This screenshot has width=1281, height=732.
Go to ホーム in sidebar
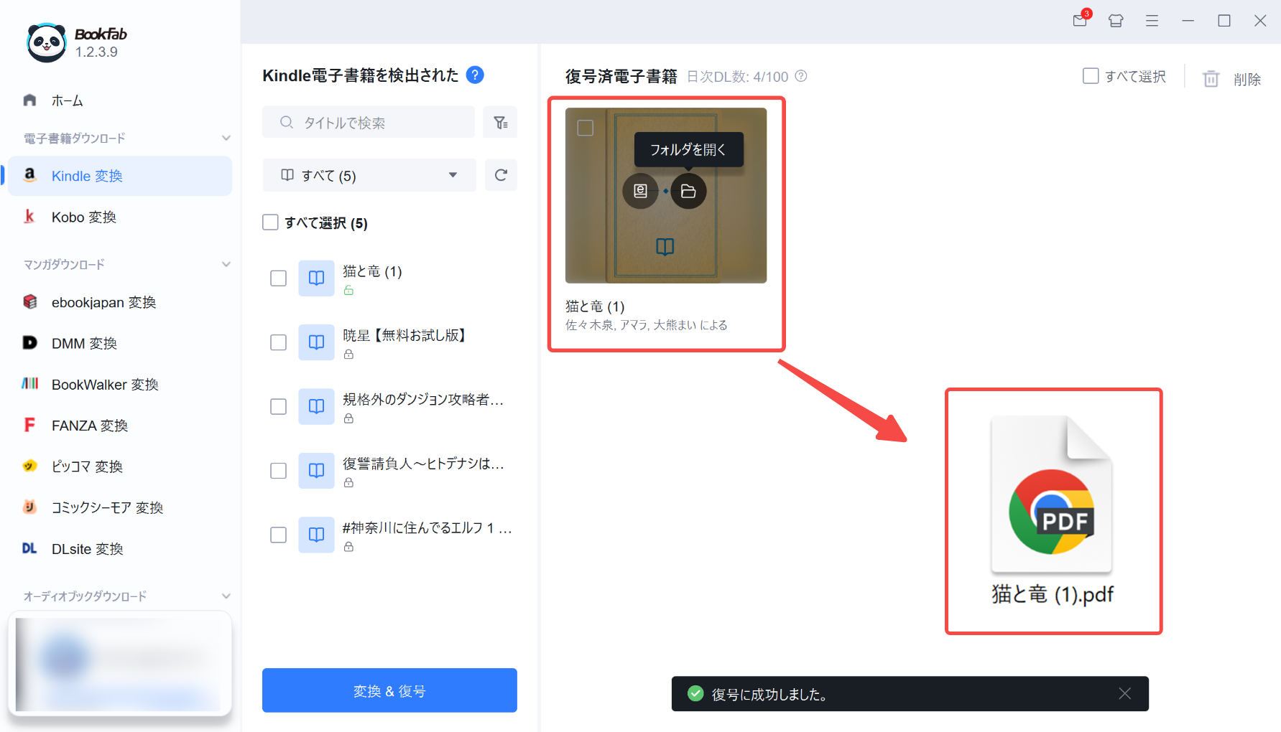point(119,100)
